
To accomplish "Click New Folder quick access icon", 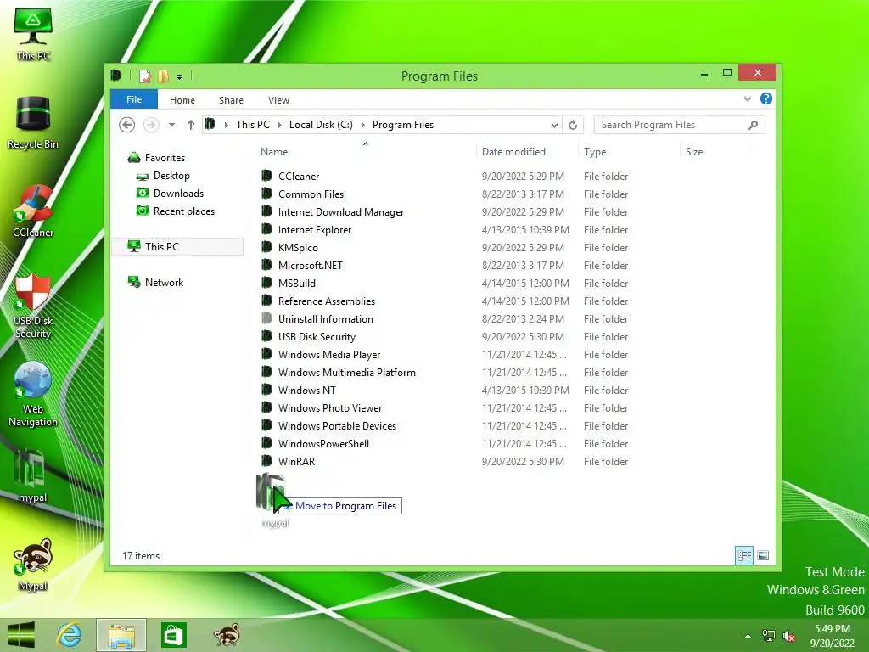I will point(163,76).
